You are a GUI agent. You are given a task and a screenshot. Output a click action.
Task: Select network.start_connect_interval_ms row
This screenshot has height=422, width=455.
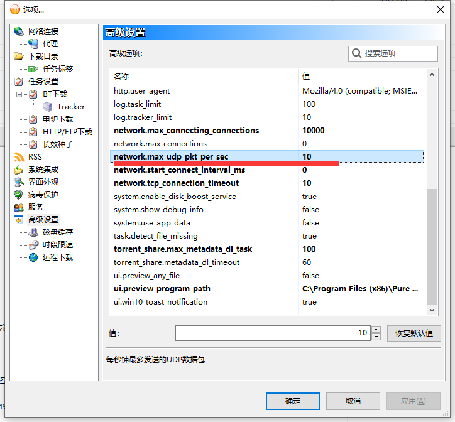266,170
